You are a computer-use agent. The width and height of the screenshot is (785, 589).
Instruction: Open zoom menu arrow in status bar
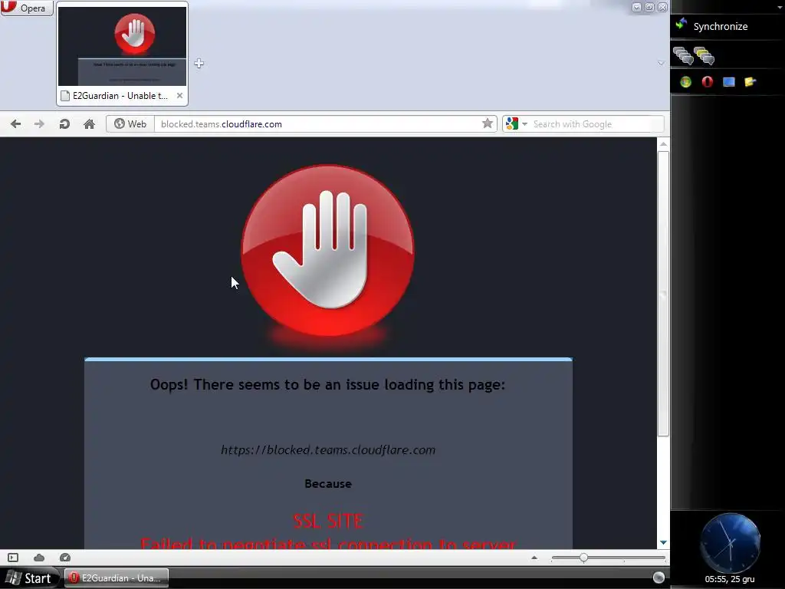534,558
